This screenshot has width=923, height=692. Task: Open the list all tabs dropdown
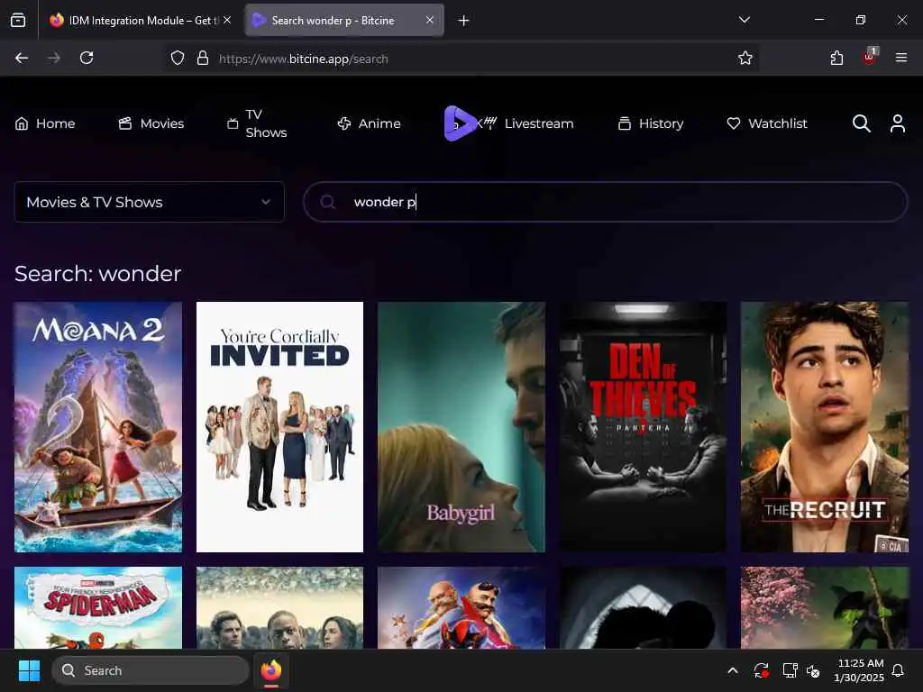coord(745,20)
